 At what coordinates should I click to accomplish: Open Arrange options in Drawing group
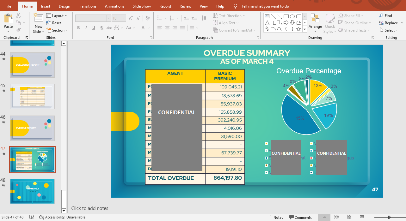pos(315,21)
